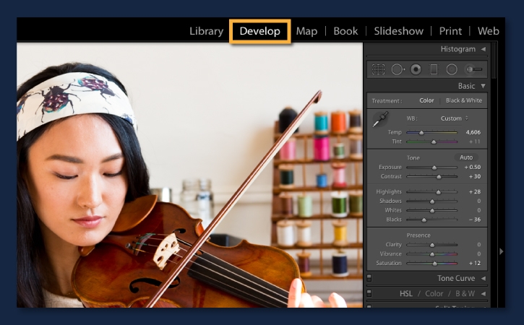Select the Crop Overlay tool

coord(378,69)
